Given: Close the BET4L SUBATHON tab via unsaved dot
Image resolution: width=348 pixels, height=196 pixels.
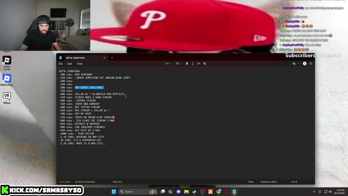Looking at the screenshot, I should pyautogui.click(x=104, y=58).
